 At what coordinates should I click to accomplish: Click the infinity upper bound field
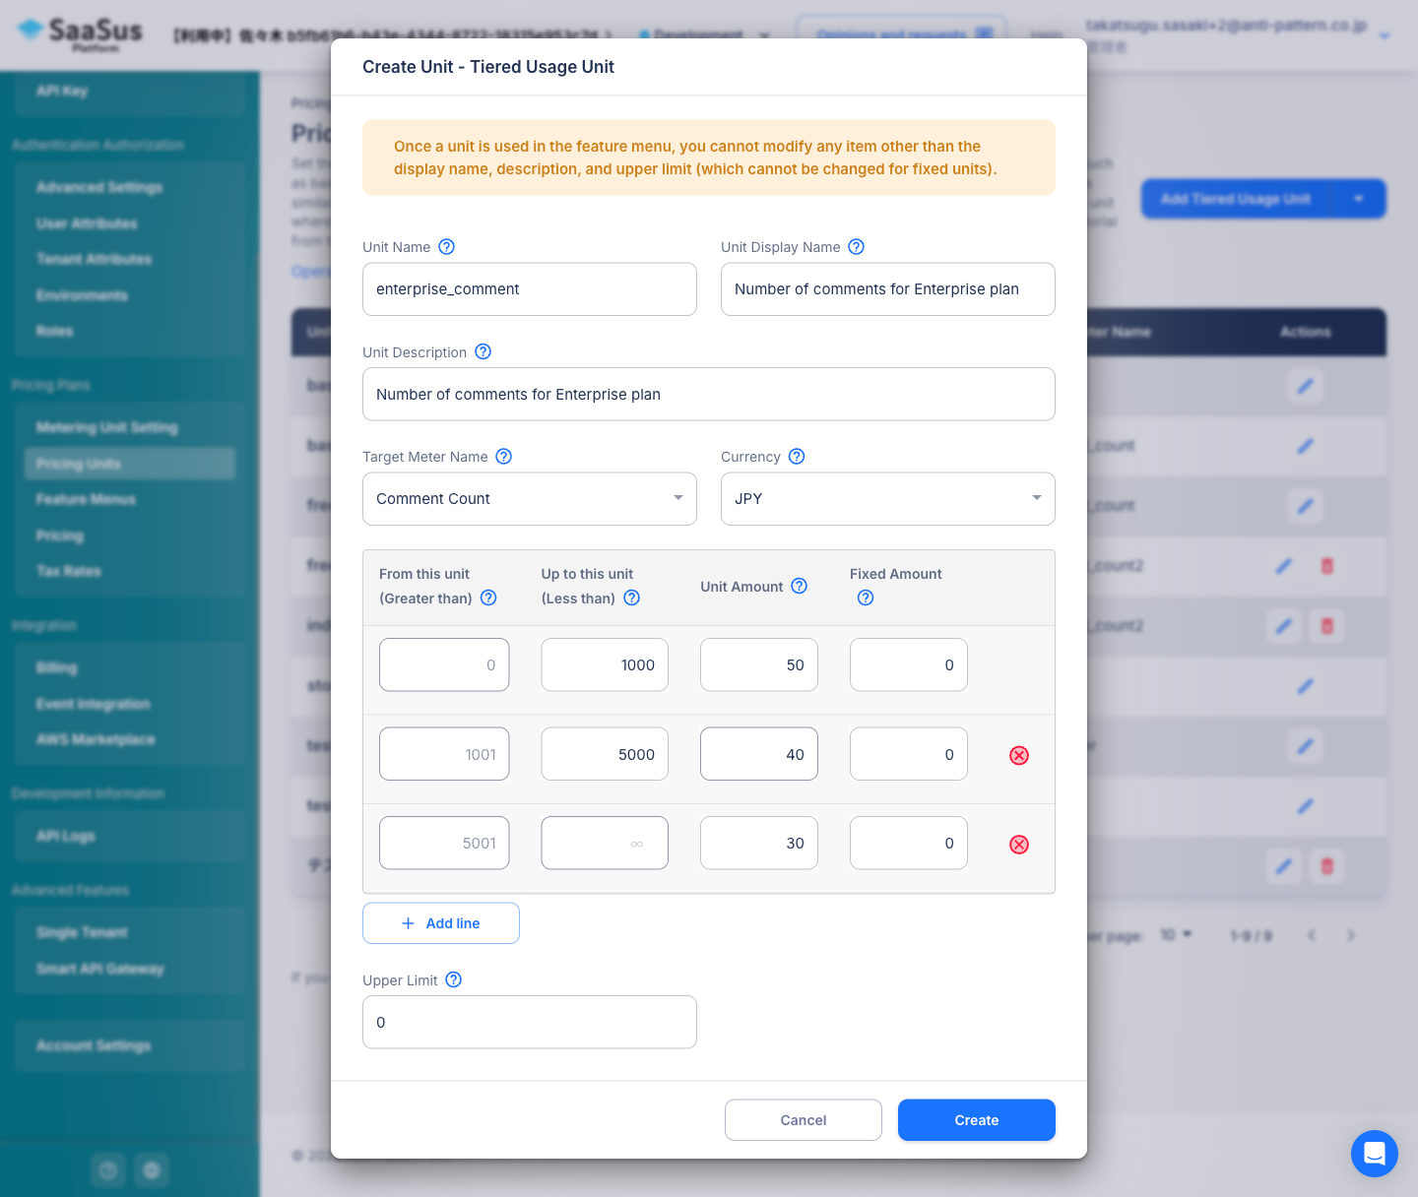605,844
